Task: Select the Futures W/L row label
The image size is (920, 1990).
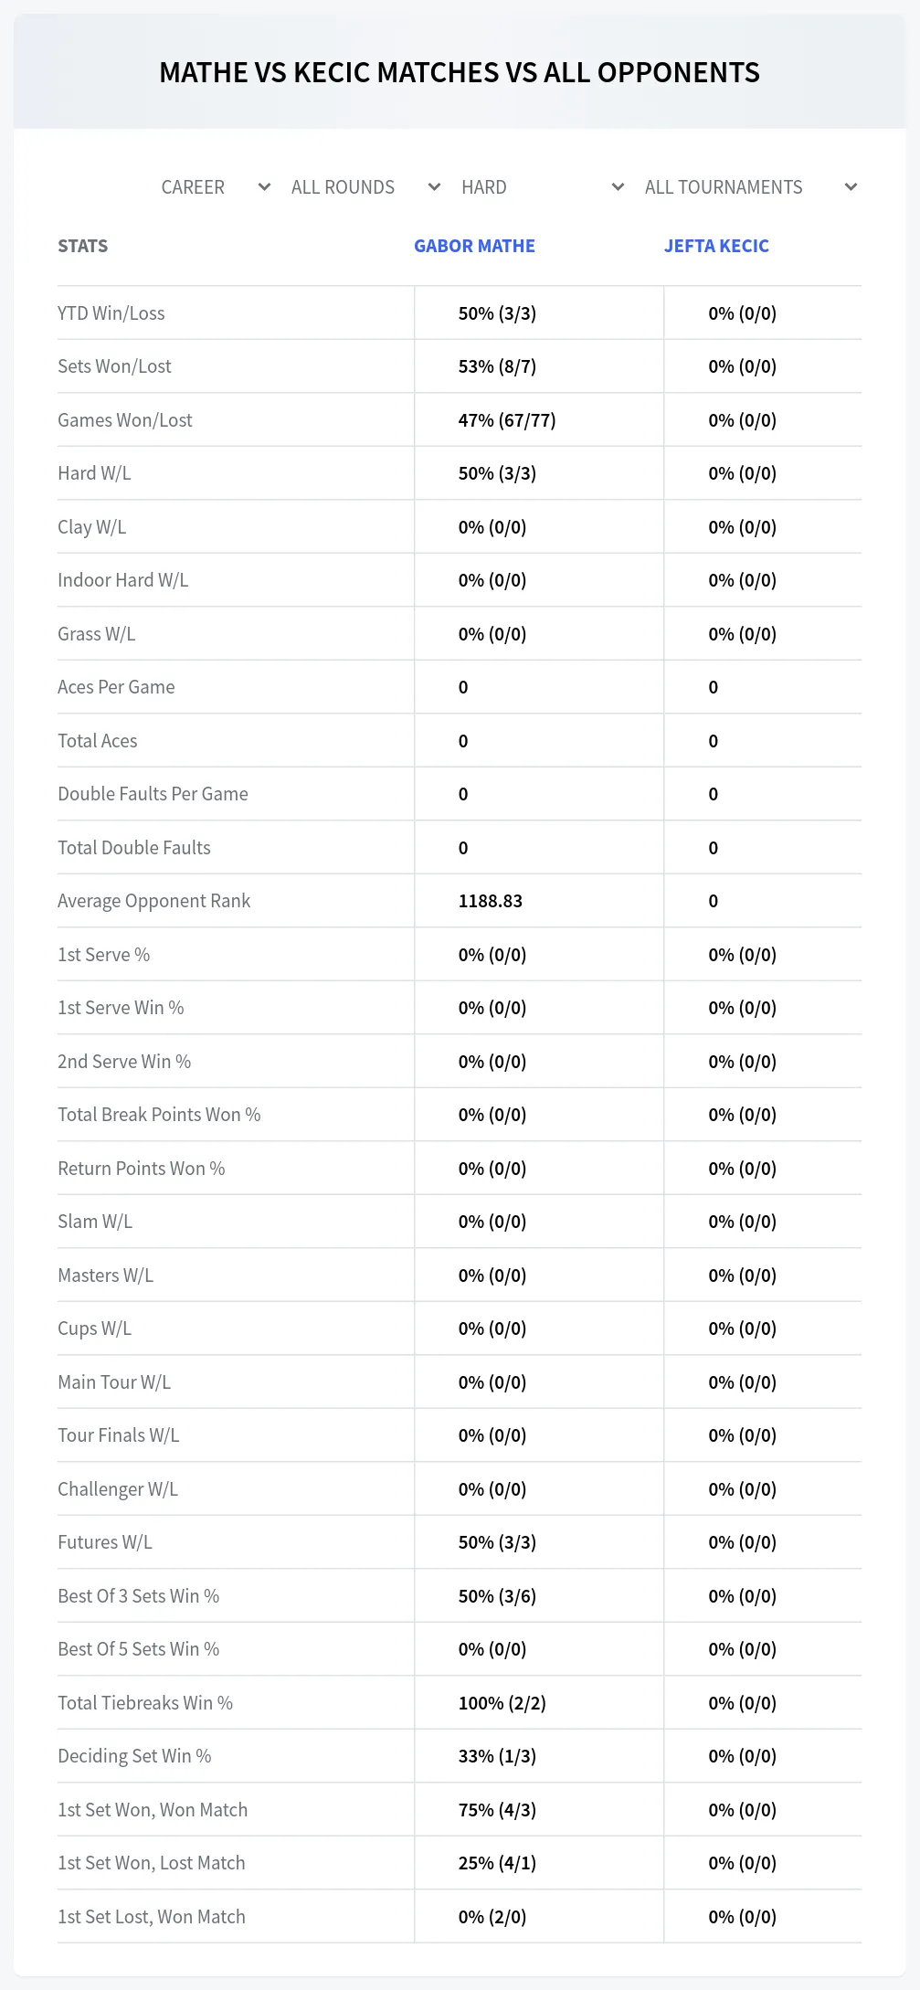Action: 105,1542
